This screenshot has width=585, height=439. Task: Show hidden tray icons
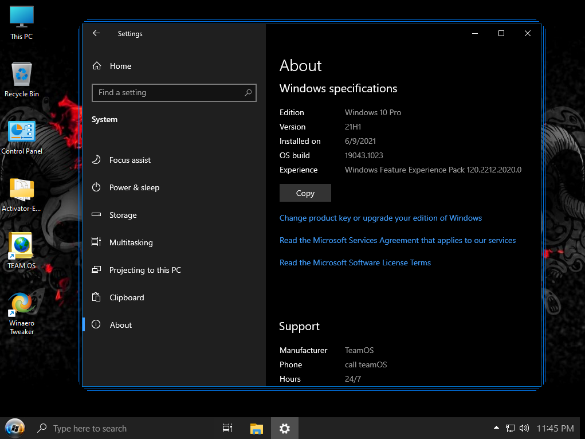coord(496,428)
